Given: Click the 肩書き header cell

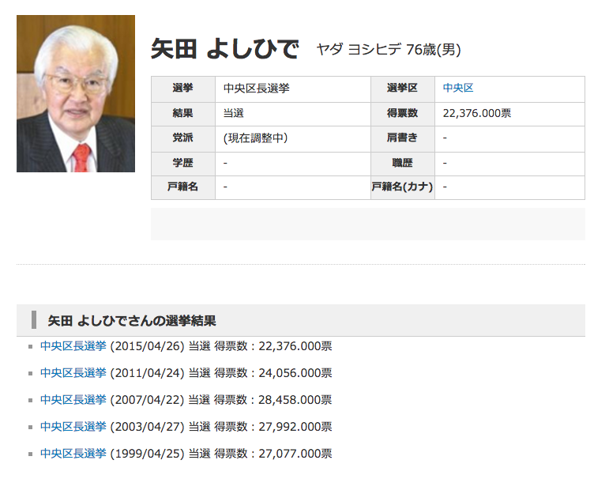Looking at the screenshot, I should (x=403, y=139).
